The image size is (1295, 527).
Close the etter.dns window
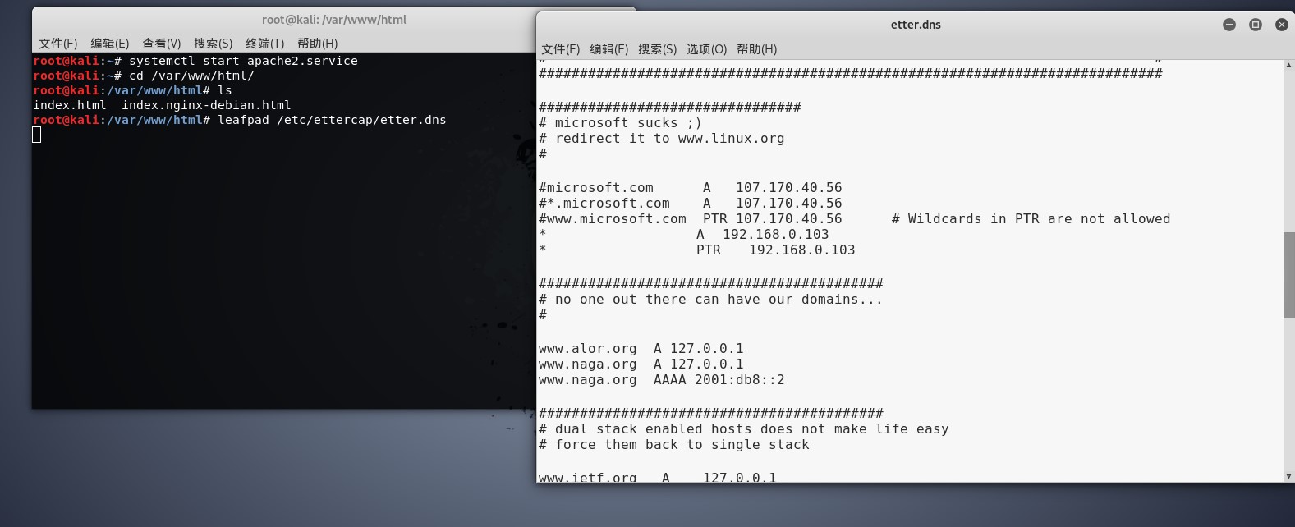(1282, 25)
